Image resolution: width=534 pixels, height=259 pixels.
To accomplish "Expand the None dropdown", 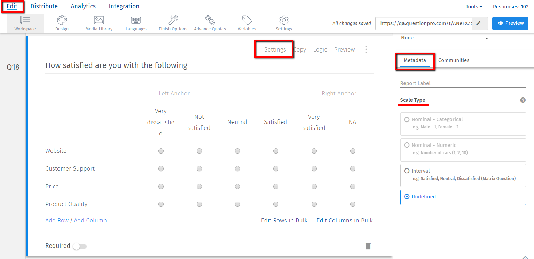I will (x=445, y=38).
